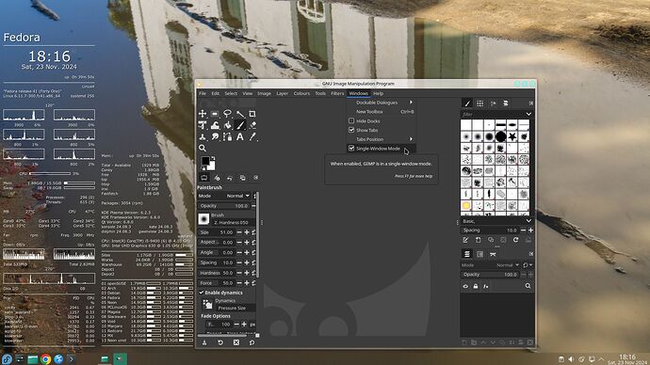Screen dimensions: 650x365
Task: Open right dock tab configuration menu
Action: pos(531,103)
